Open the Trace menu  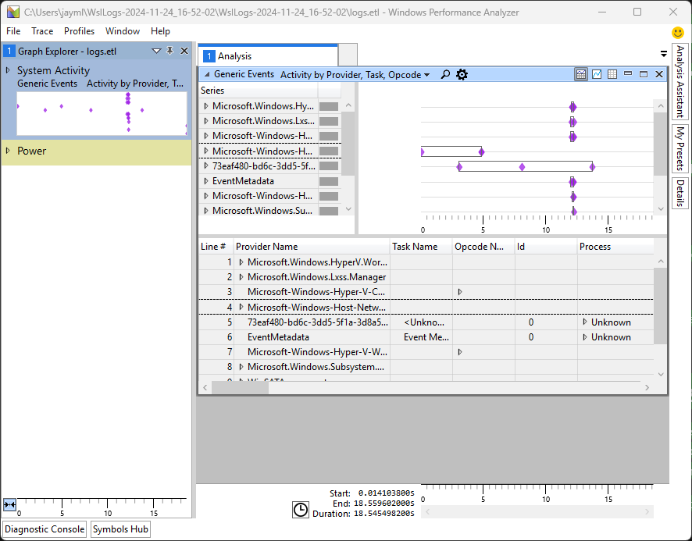pyautogui.click(x=42, y=31)
